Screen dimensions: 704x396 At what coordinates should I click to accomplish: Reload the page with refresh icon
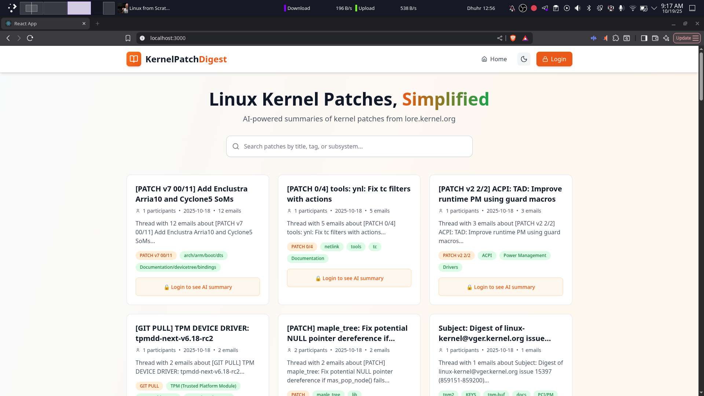pyautogui.click(x=30, y=38)
